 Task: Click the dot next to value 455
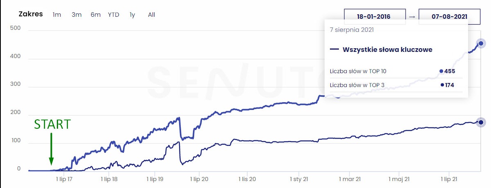441,71
